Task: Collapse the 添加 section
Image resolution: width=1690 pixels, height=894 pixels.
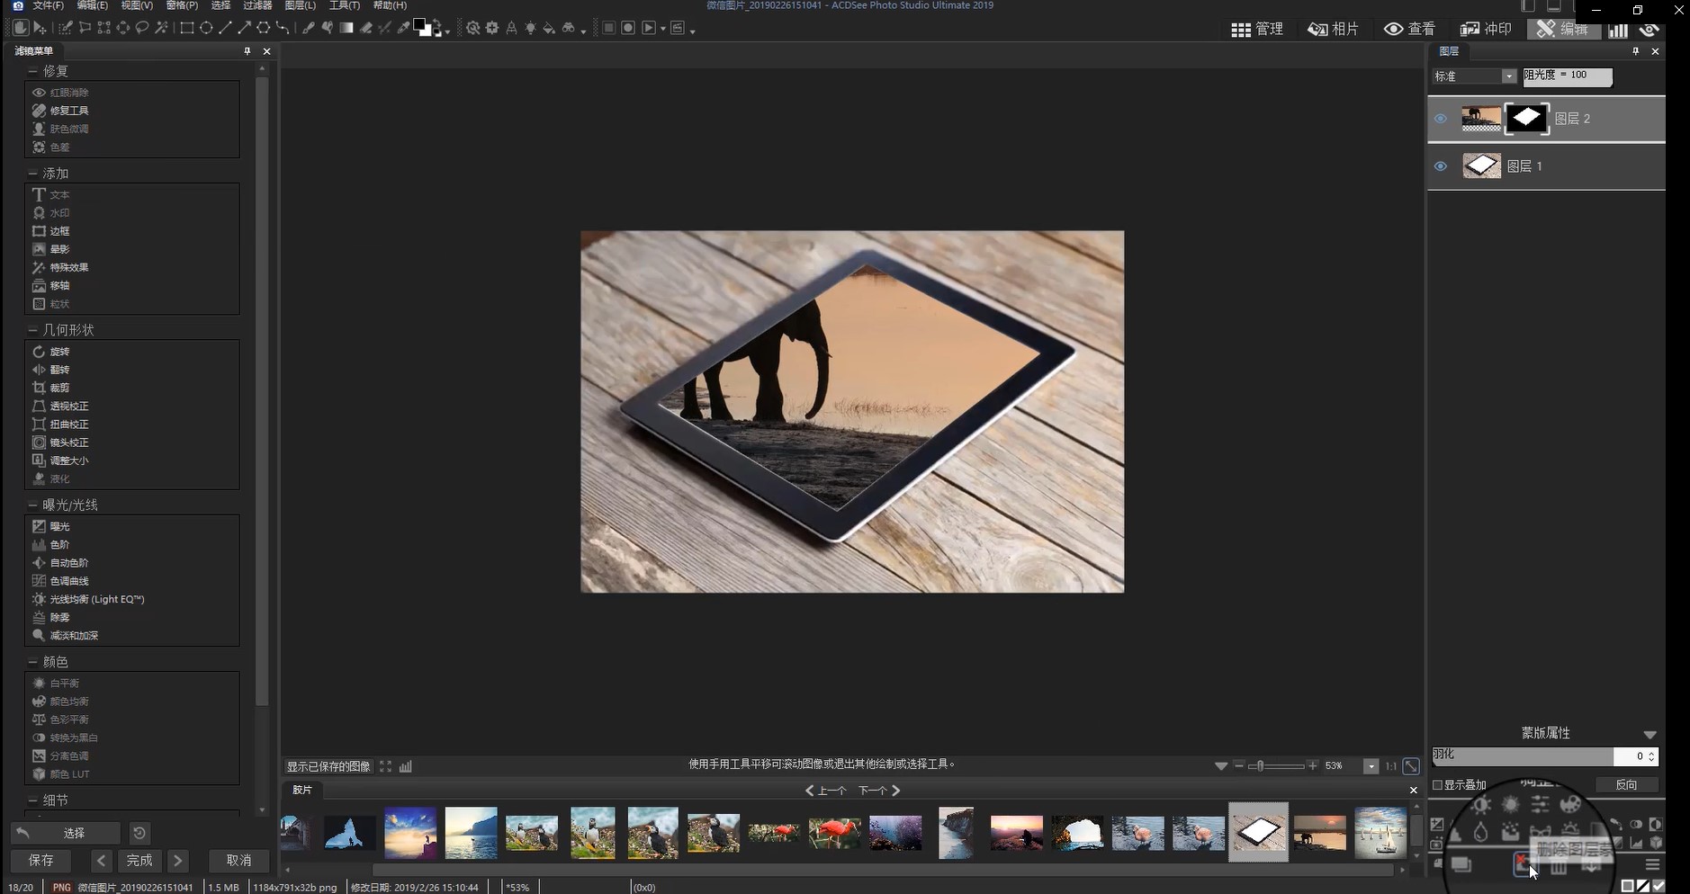Action: click(x=32, y=173)
